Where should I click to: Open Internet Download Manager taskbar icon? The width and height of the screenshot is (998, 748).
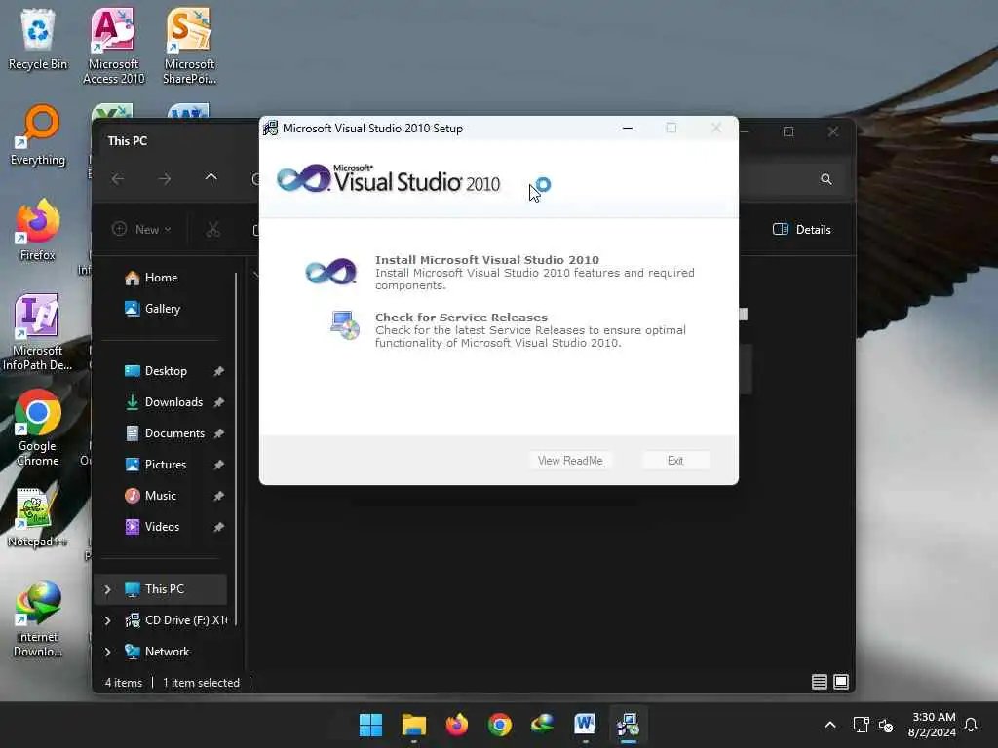542,725
